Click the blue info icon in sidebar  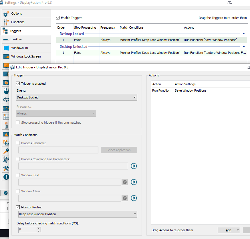[6, 177]
